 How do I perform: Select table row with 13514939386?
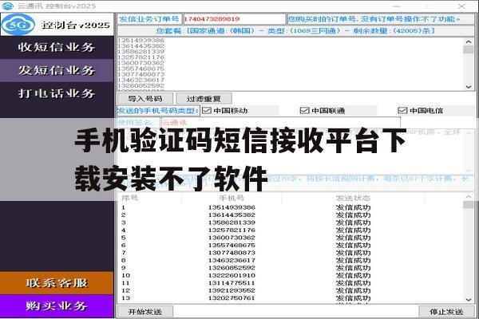(291, 207)
